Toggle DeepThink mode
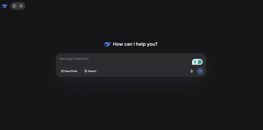Viewport: 263px width, 130px height. (69, 71)
